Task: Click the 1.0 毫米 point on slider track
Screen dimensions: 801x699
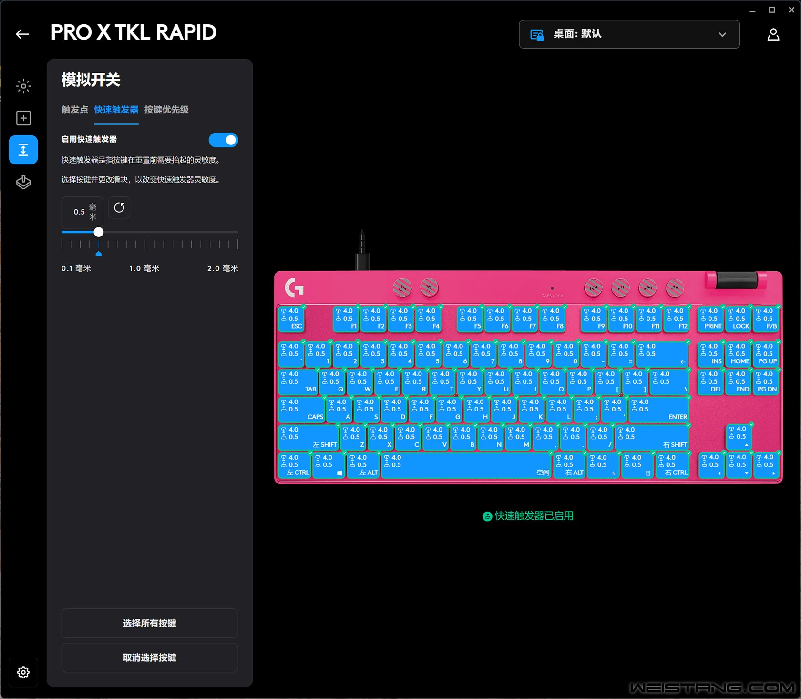Action: [145, 232]
